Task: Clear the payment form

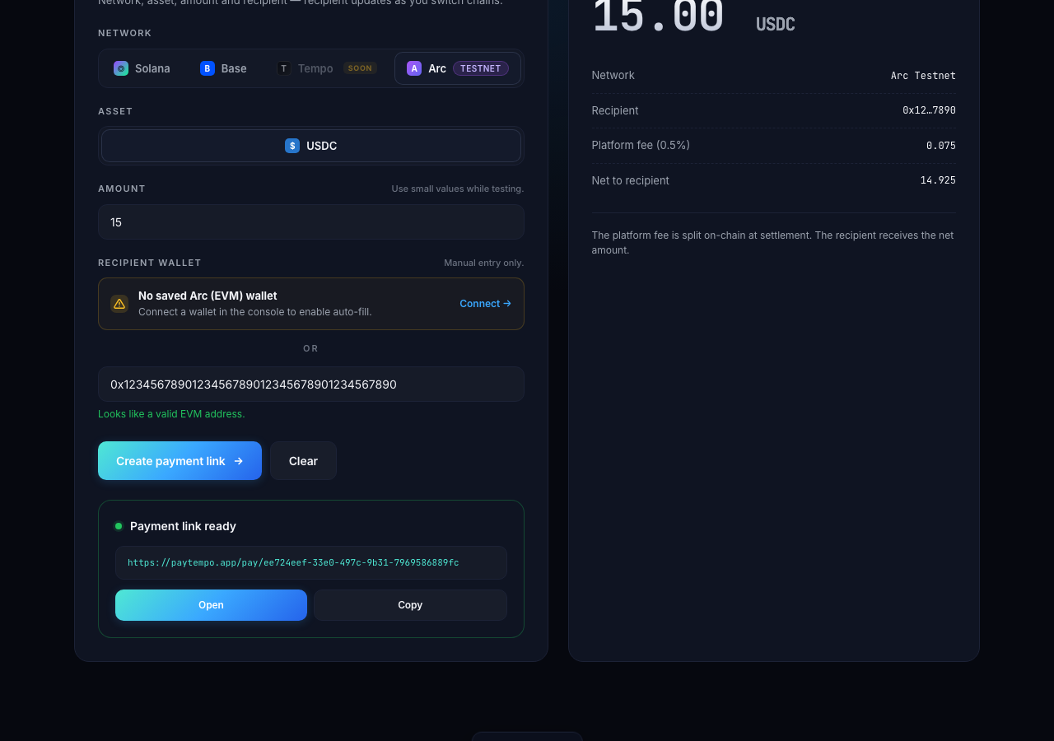Action: (x=303, y=461)
